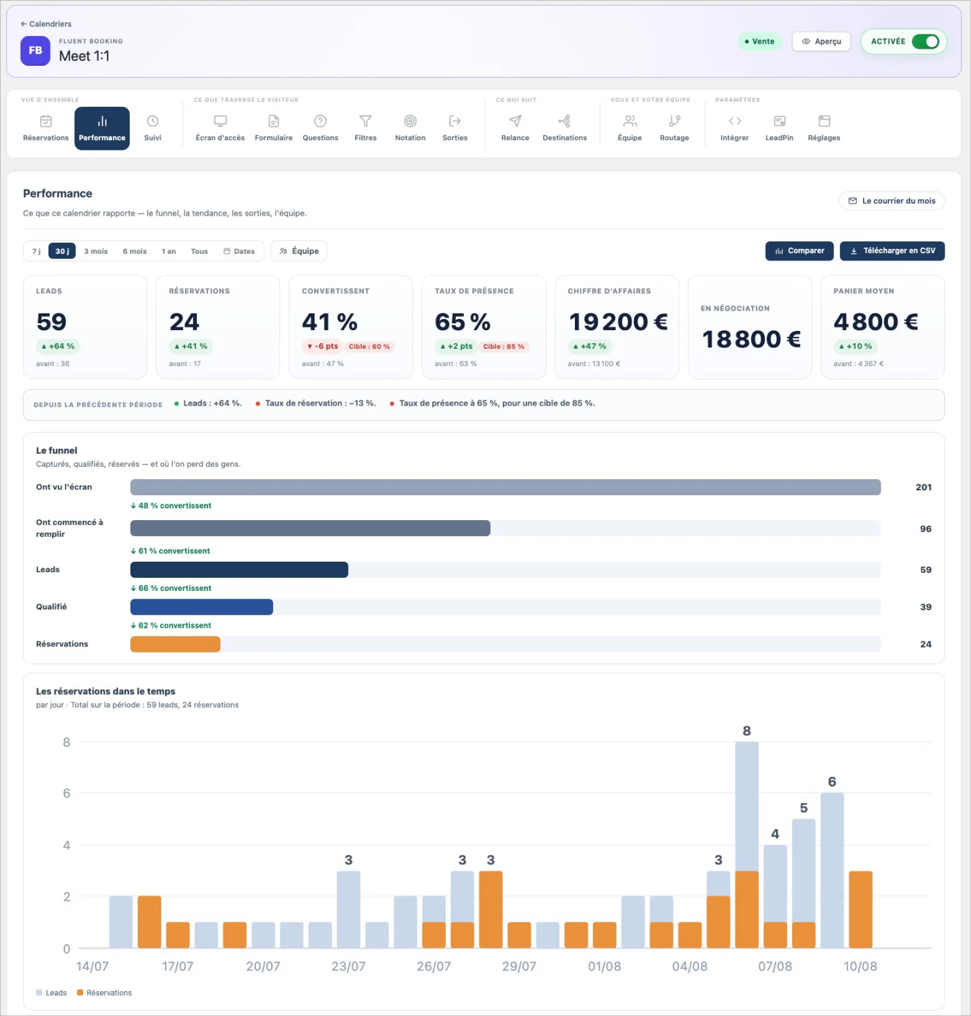The height and width of the screenshot is (1016, 971).
Task: Open the Intégrer code brackets icon
Action: pyautogui.click(x=734, y=121)
